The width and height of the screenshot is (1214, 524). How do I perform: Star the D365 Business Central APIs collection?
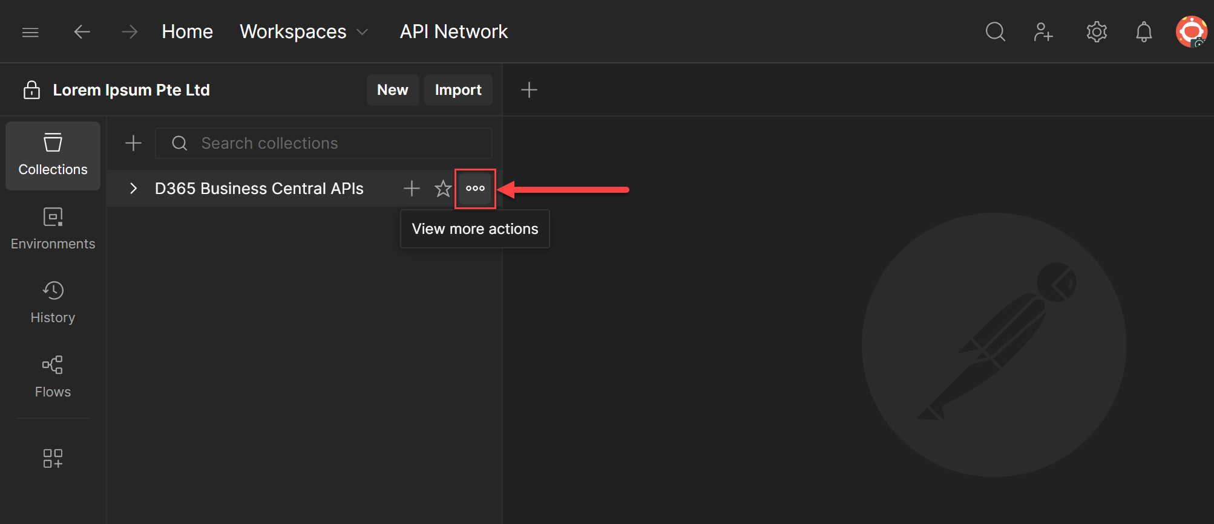pyautogui.click(x=443, y=189)
